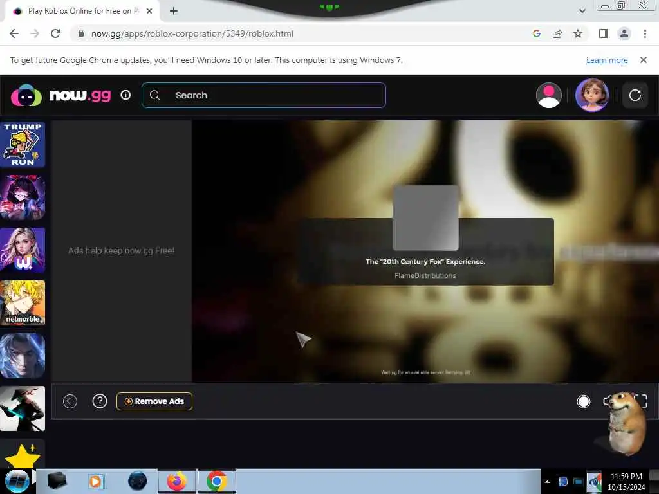Open the blue-haired warrior game thumbnail
659x494 pixels.
(x=23, y=356)
